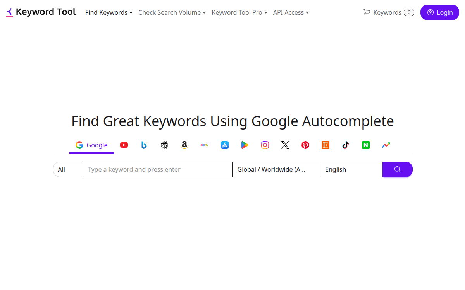Open the Keywords basket counter
465x290 pixels.
(387, 12)
